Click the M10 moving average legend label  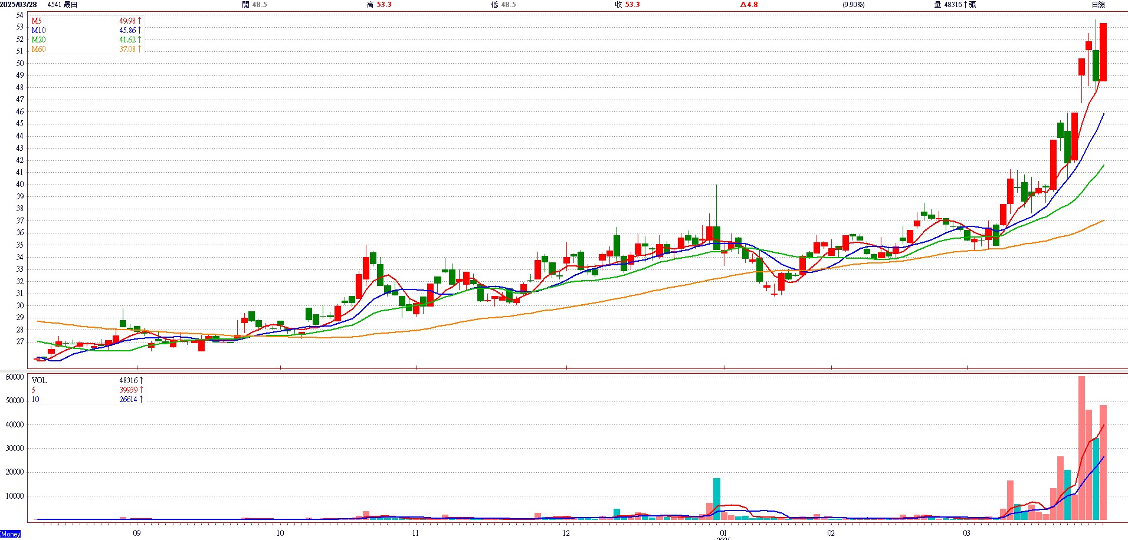(38, 30)
